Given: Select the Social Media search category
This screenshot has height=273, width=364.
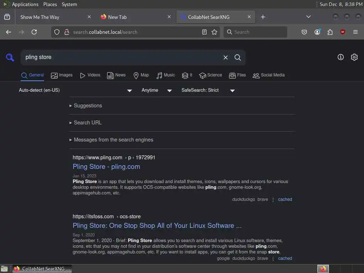Looking at the screenshot, I should click(269, 75).
